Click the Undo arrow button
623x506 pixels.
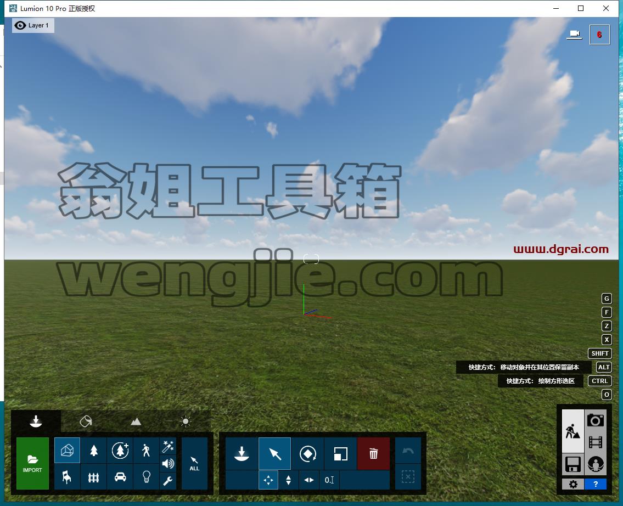(x=408, y=451)
